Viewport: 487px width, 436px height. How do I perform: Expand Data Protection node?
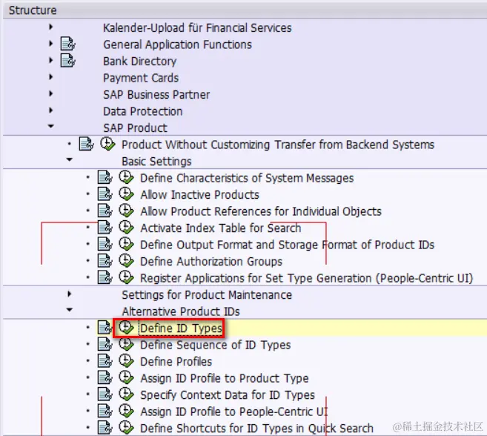click(51, 110)
